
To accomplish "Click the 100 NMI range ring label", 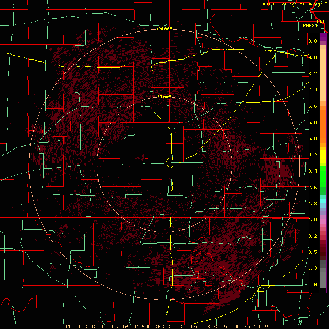I will tap(164, 29).
